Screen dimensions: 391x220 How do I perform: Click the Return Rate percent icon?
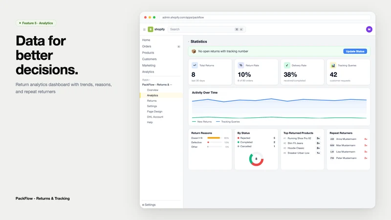[x=240, y=65]
